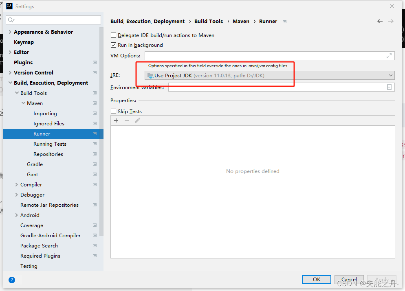The width and height of the screenshot is (405, 291).
Task: Expand the Debugger node
Action: 17,195
